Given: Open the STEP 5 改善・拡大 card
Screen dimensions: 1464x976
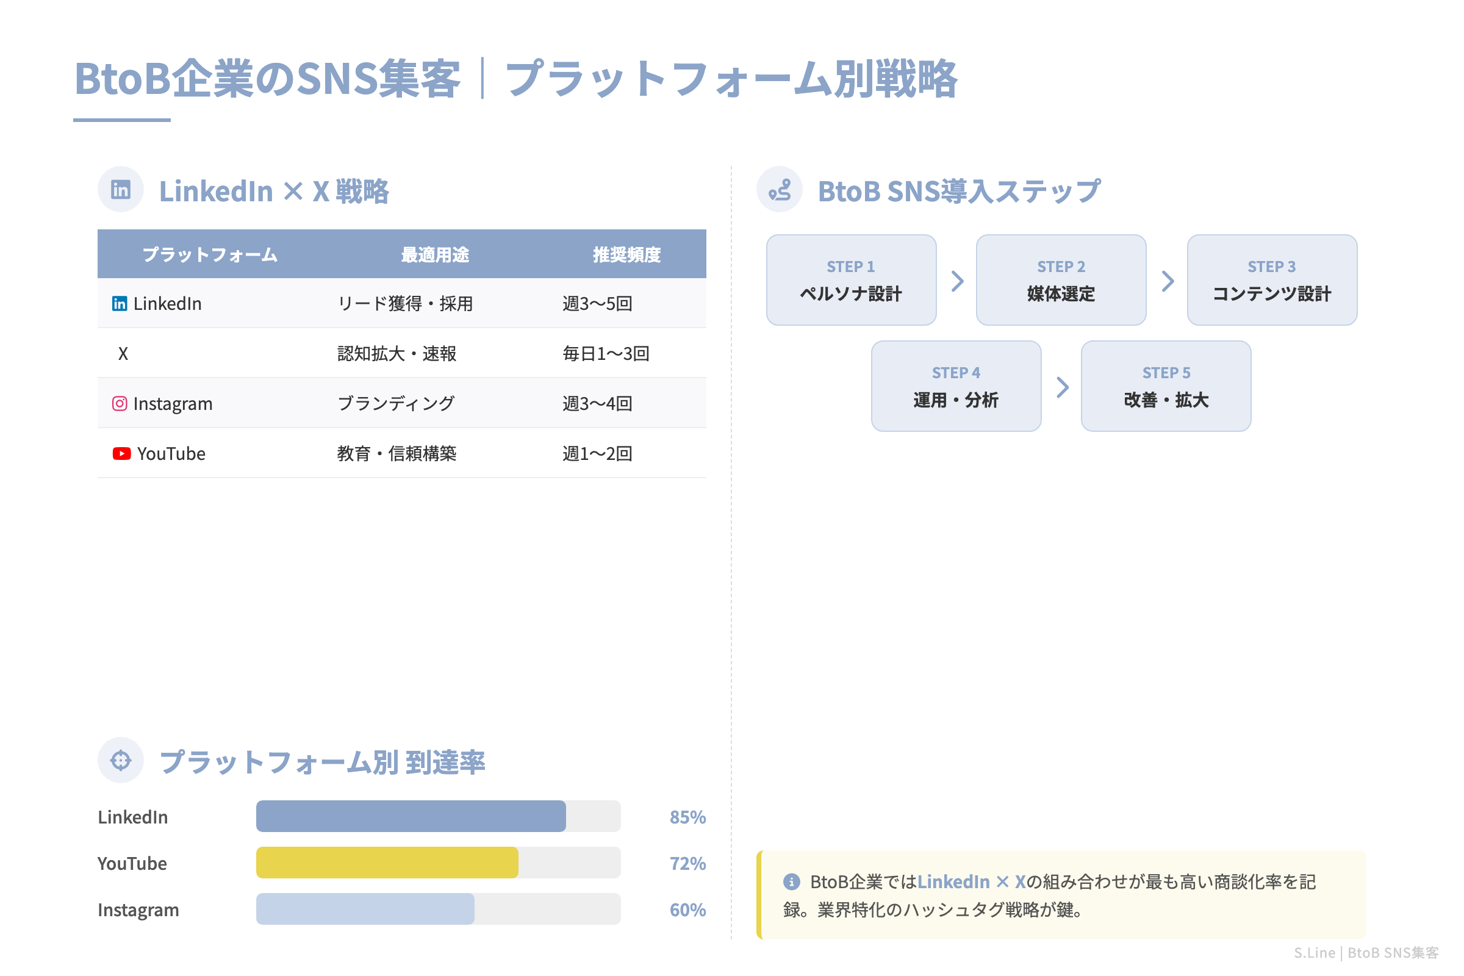Looking at the screenshot, I should [x=1166, y=386].
